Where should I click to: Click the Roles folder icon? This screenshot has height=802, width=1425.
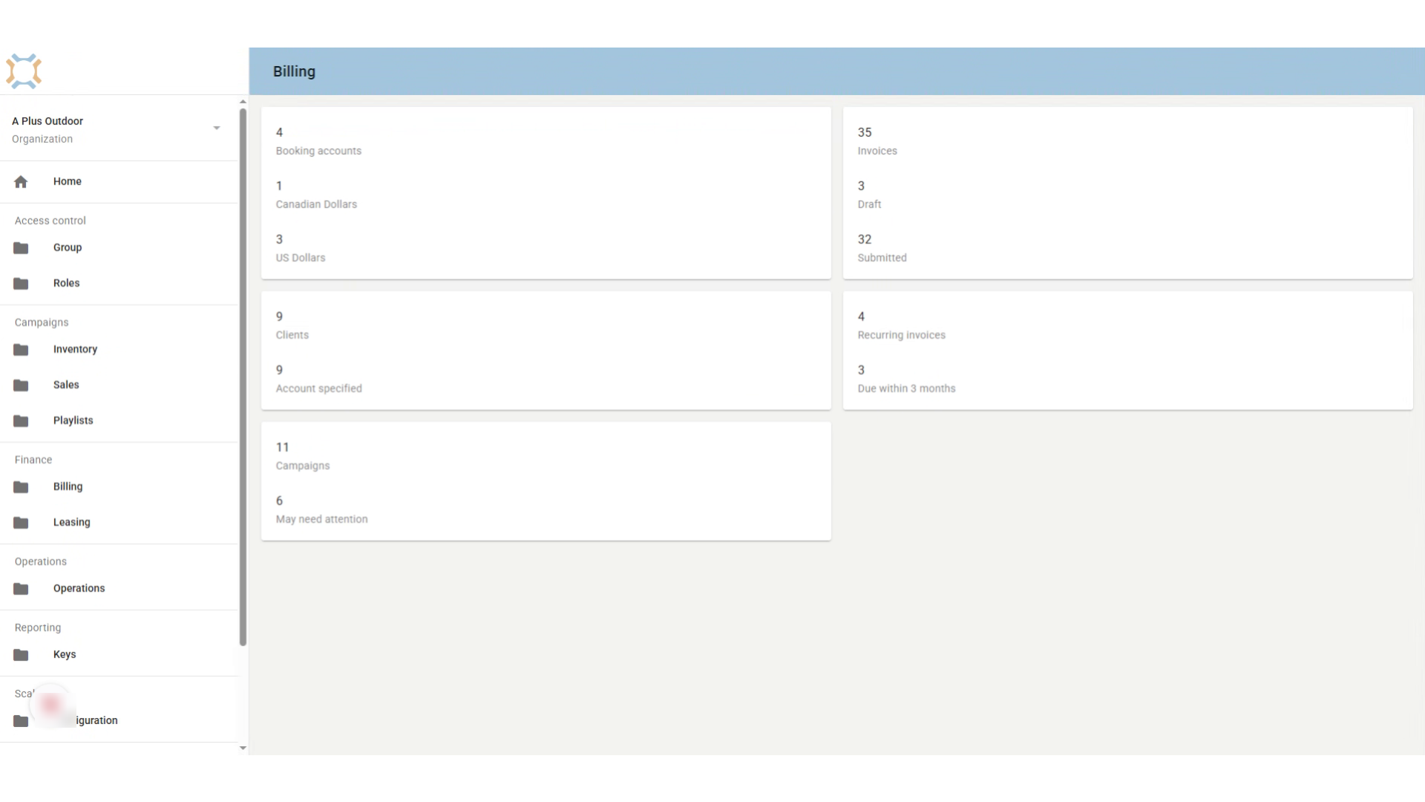21,284
